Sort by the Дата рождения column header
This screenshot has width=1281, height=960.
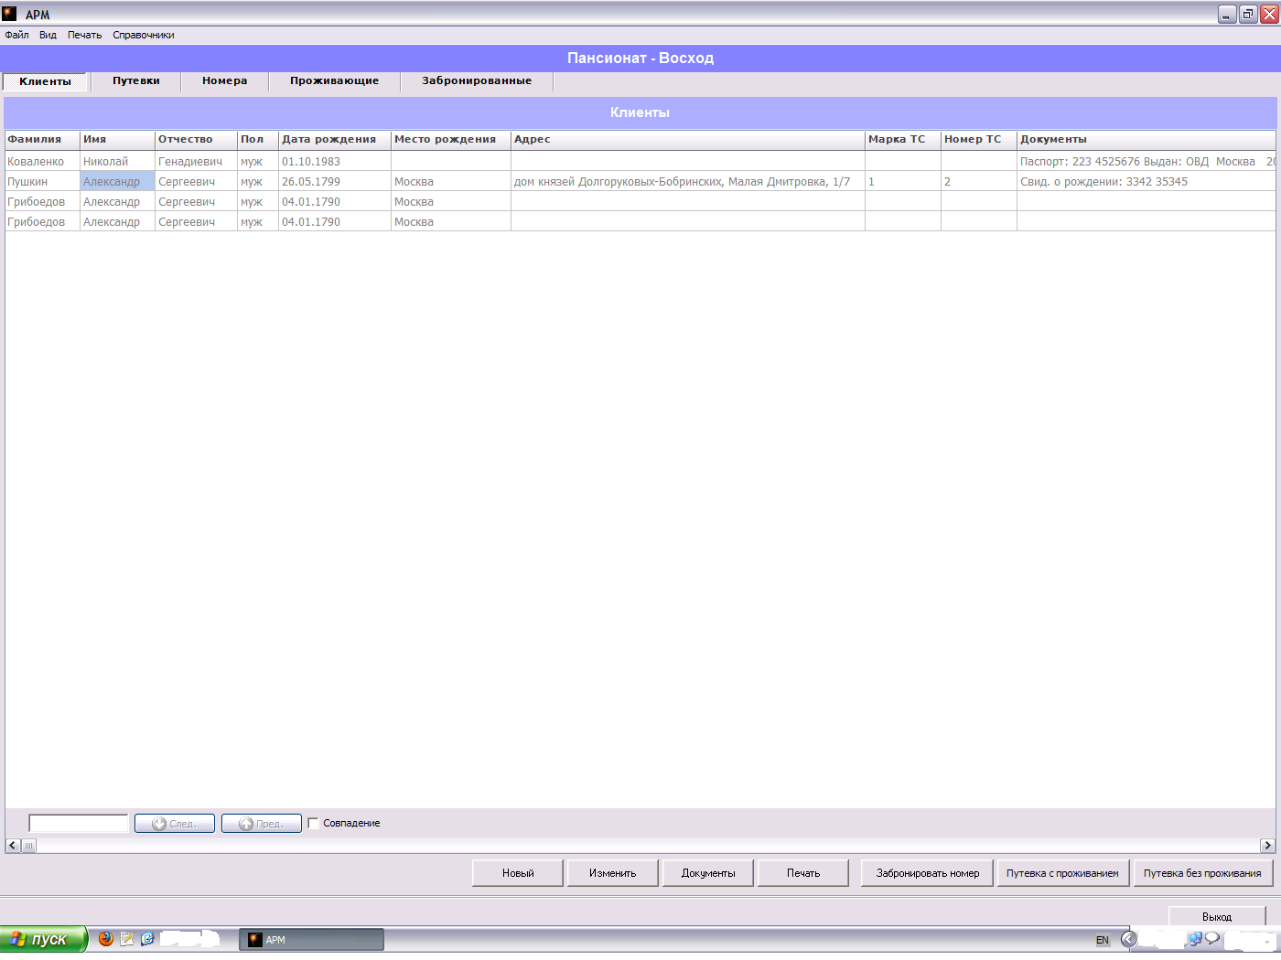pyautogui.click(x=335, y=140)
